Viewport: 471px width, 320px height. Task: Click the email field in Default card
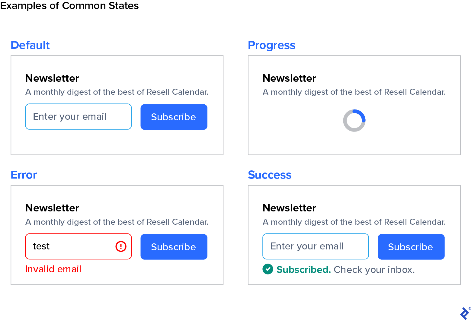point(78,117)
